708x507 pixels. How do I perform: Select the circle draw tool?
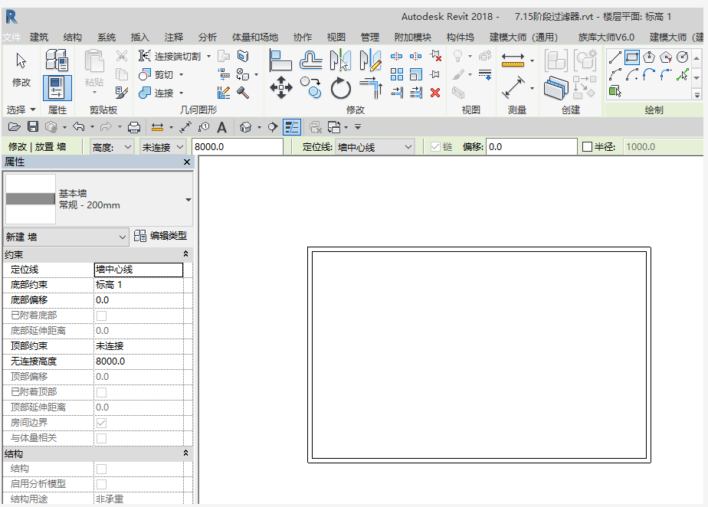point(683,57)
